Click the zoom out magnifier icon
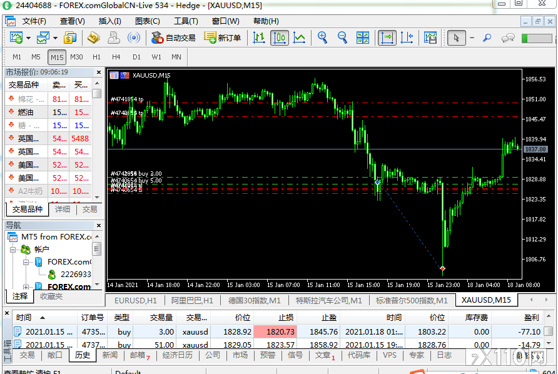Viewport: 558px width, 374px height. pos(342,38)
